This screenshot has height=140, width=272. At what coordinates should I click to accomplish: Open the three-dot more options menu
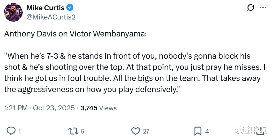[x=263, y=8]
